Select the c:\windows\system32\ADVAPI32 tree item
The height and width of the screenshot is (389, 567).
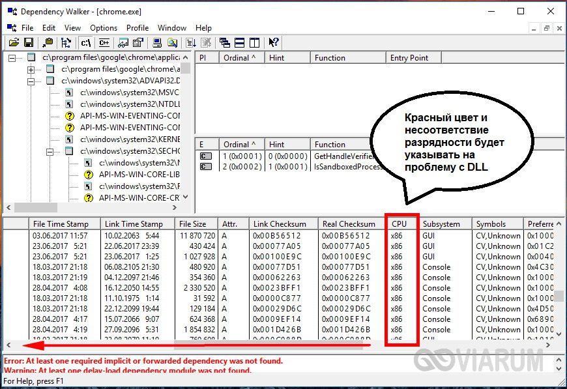tap(121, 81)
